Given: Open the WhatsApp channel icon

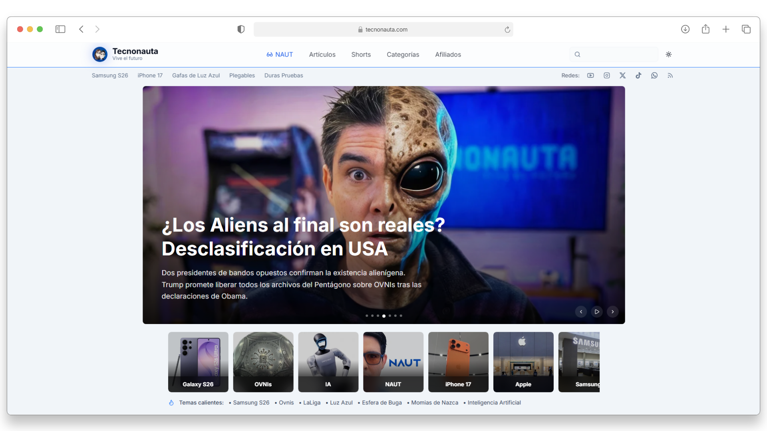Looking at the screenshot, I should (654, 75).
